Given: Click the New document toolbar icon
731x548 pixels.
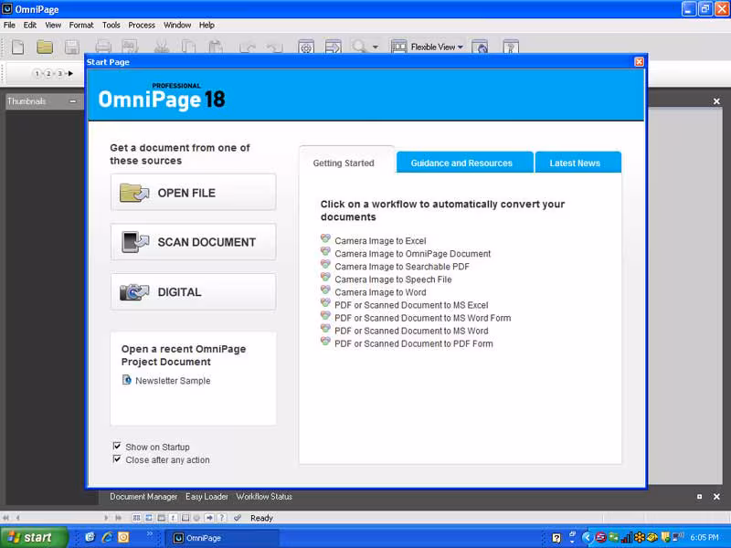Looking at the screenshot, I should click(17, 47).
